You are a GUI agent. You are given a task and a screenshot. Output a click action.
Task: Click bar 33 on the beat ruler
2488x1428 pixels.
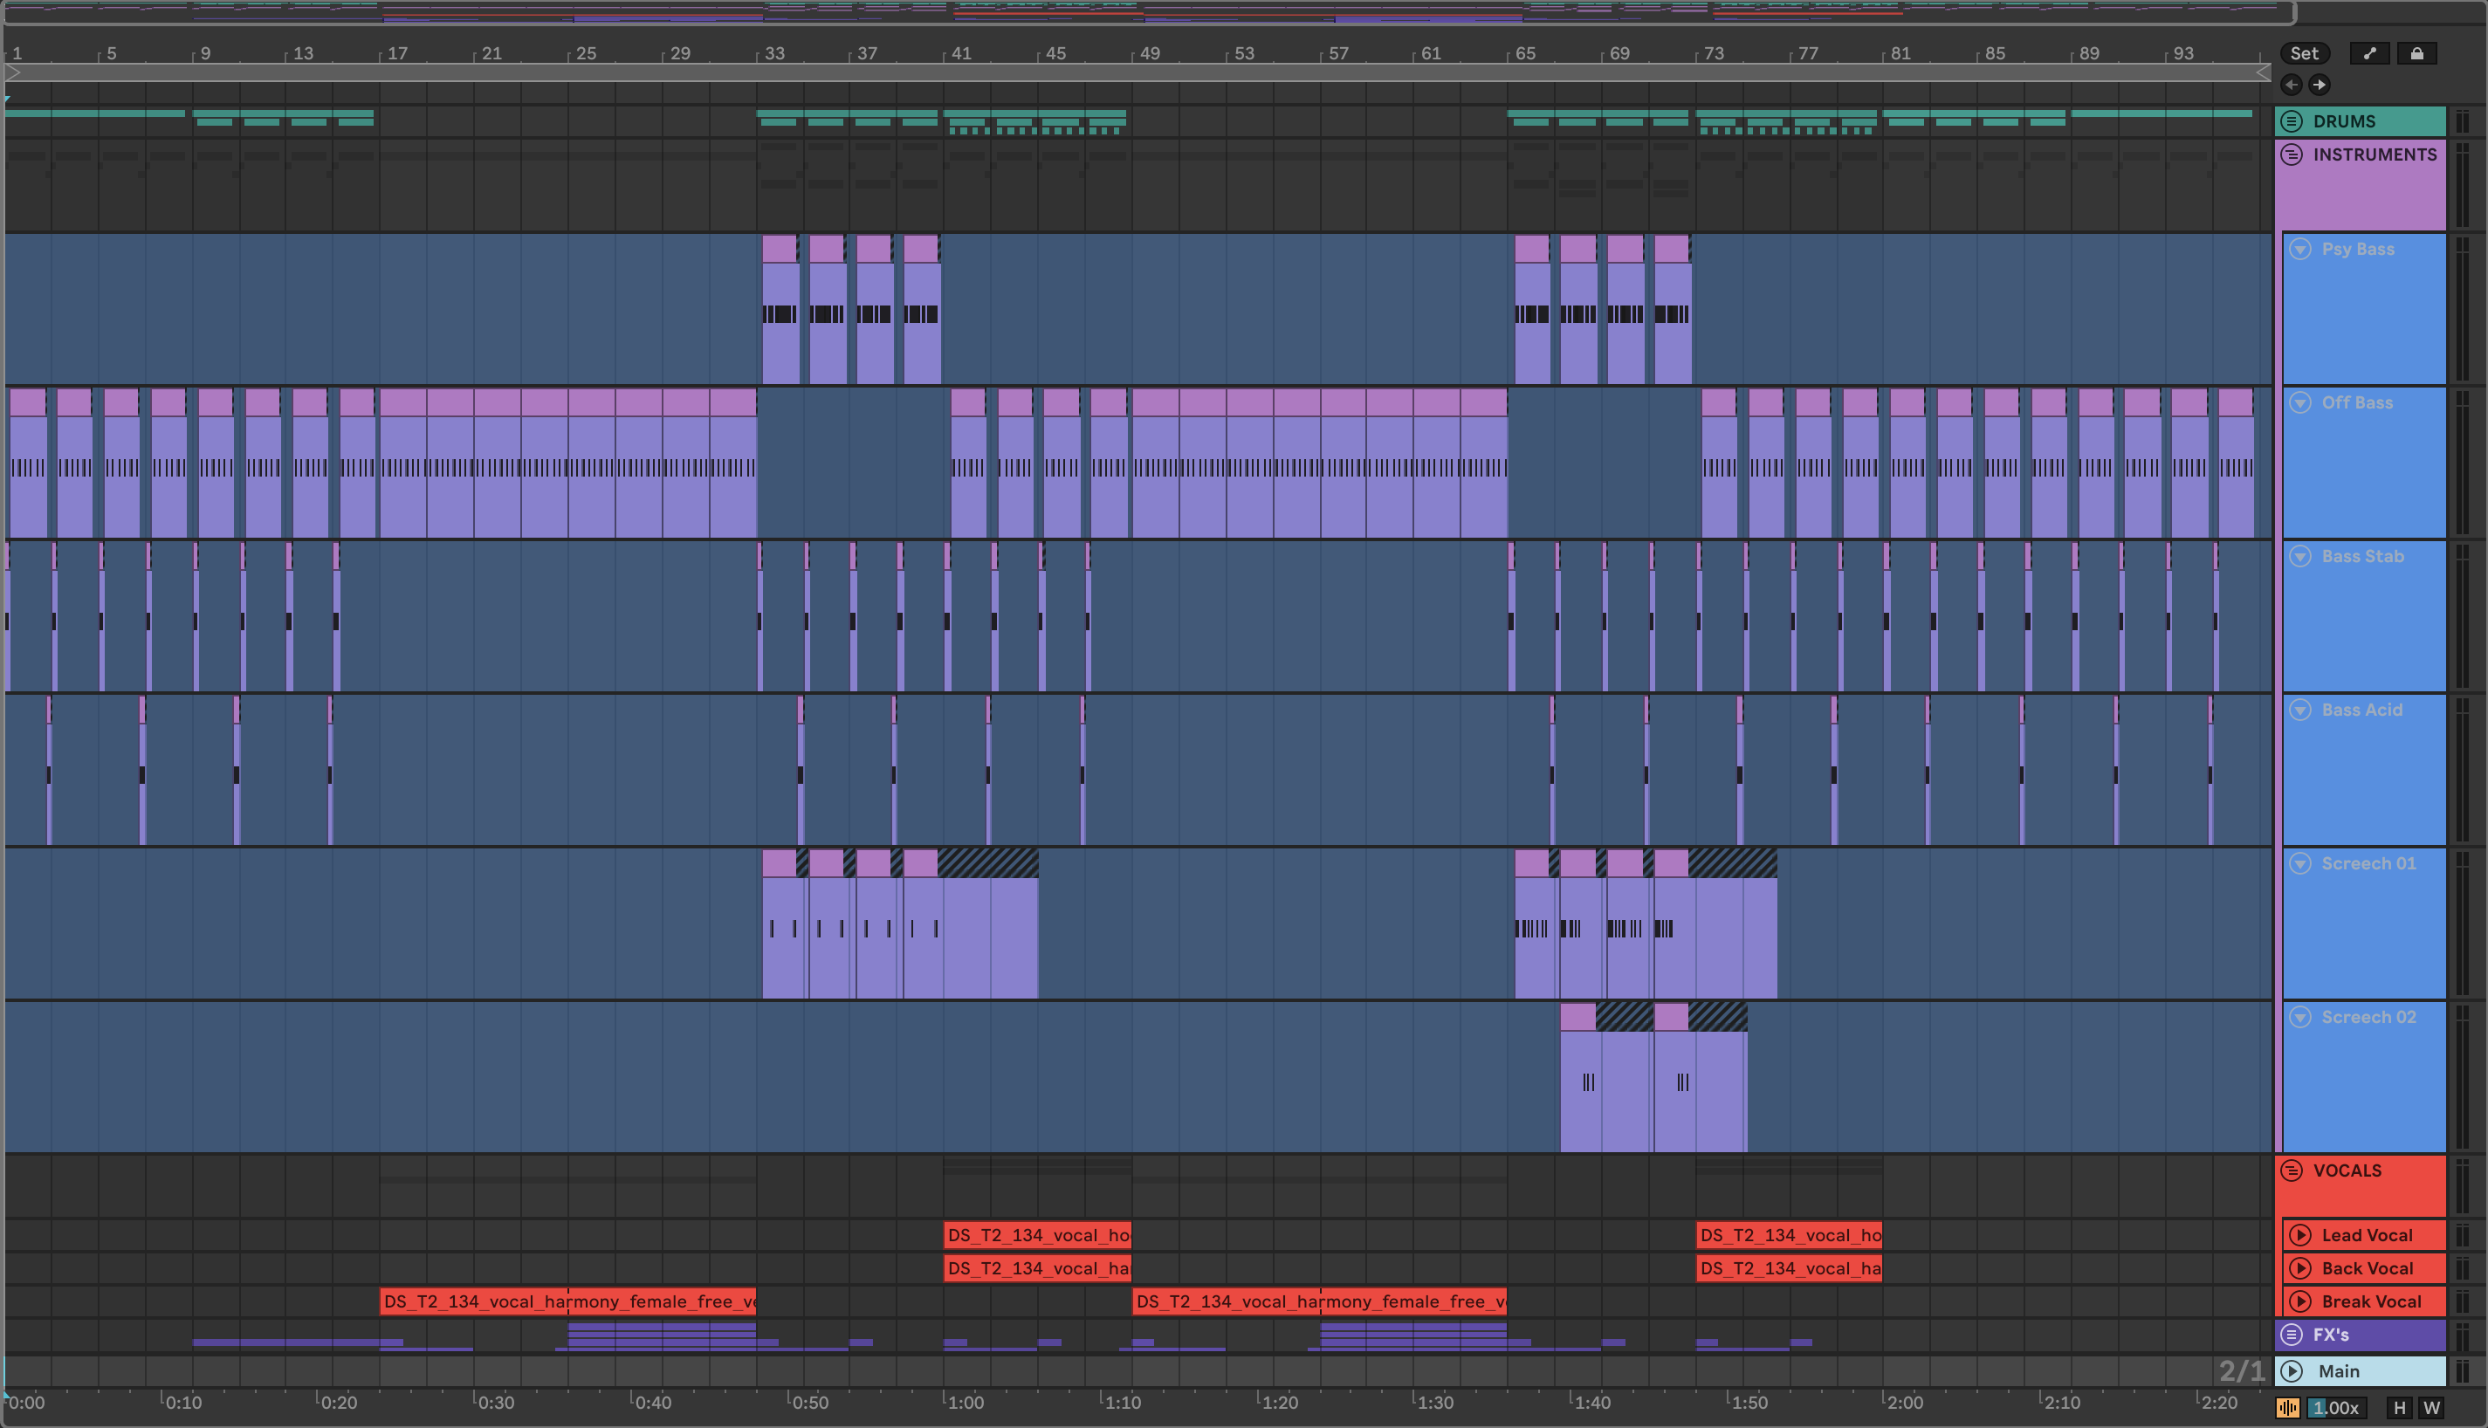[x=773, y=54]
